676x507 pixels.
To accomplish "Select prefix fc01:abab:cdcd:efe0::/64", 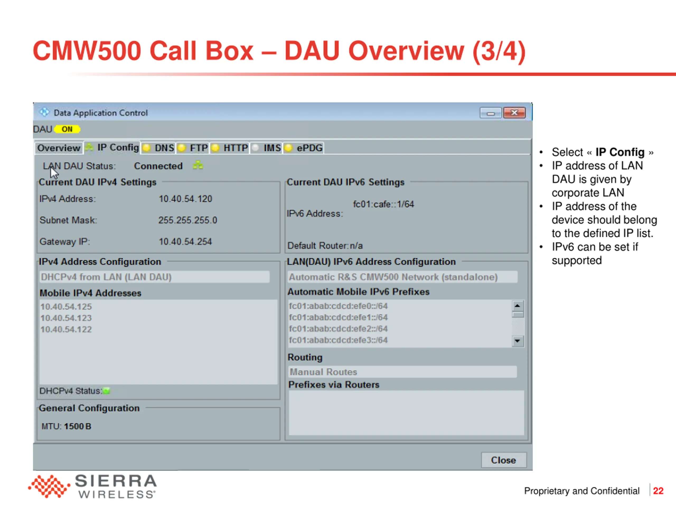I will (338, 306).
